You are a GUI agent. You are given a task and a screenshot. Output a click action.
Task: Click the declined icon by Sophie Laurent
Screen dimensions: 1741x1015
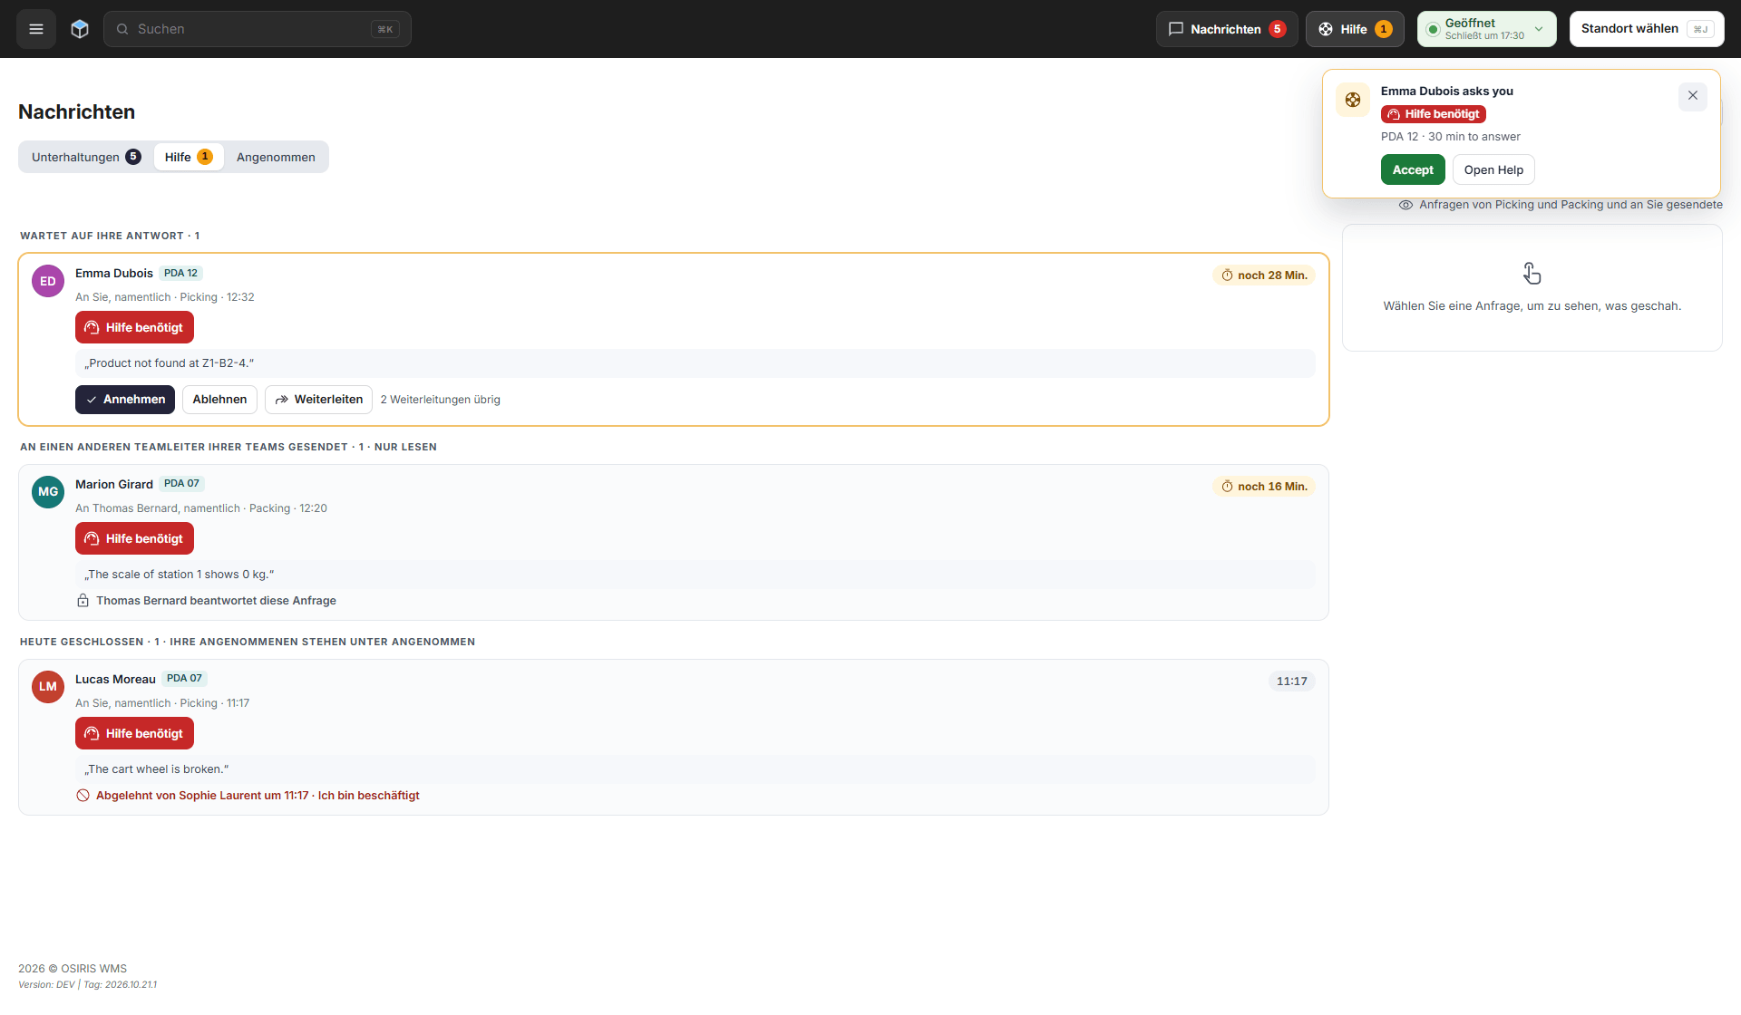[83, 796]
